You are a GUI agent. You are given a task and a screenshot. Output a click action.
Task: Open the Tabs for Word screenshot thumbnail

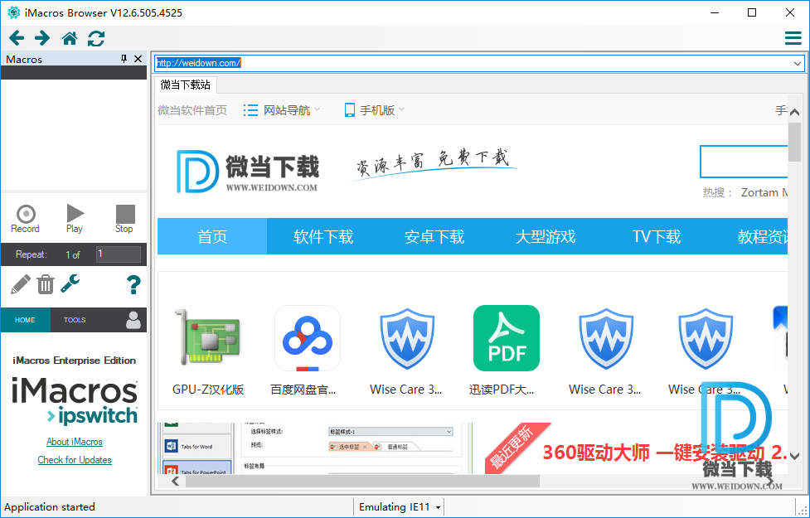click(x=314, y=448)
